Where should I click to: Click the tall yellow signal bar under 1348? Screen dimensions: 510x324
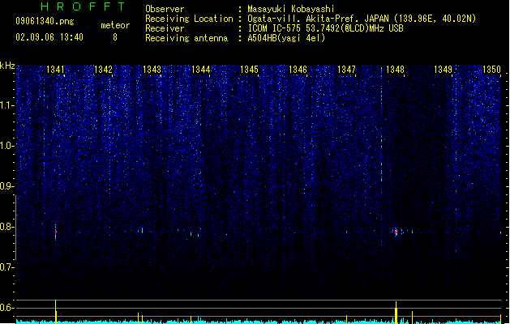pos(396,313)
